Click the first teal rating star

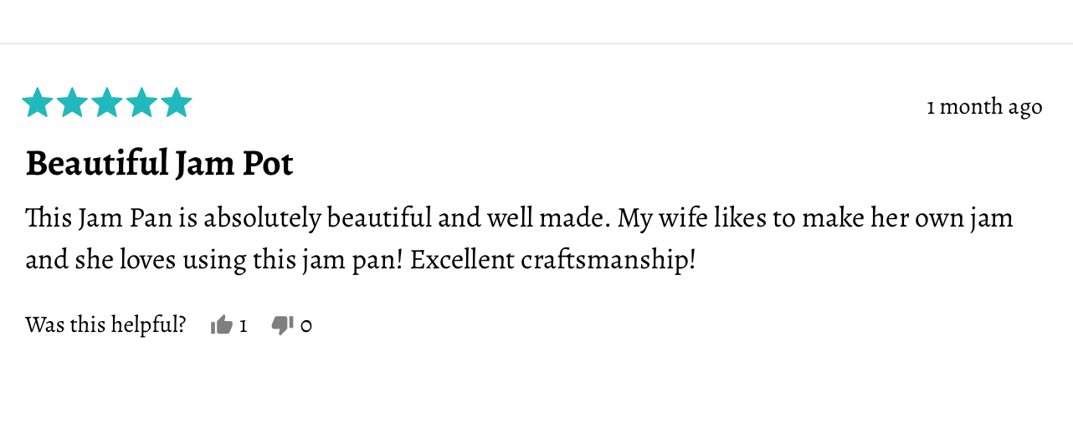pos(38,104)
